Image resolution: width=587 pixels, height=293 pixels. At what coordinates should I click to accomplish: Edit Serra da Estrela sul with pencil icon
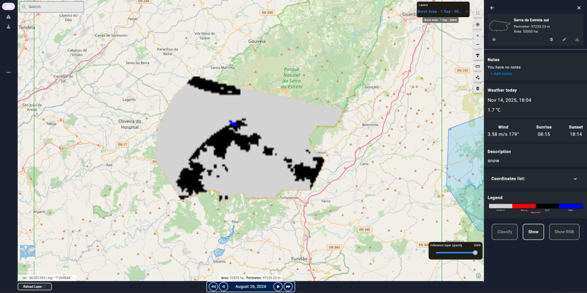point(564,39)
